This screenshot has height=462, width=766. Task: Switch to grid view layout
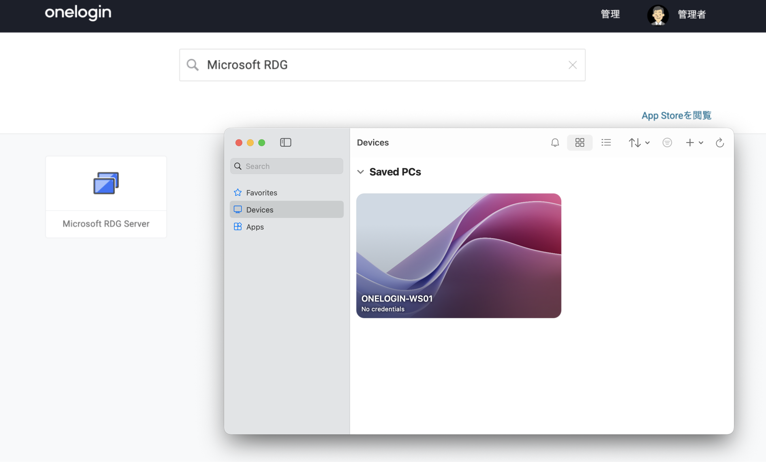[x=580, y=143]
